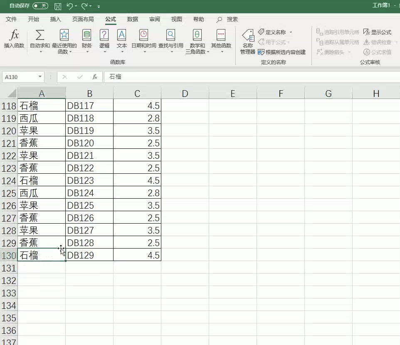Click the Save icon in title bar
400x345 pixels.
tap(58, 6)
